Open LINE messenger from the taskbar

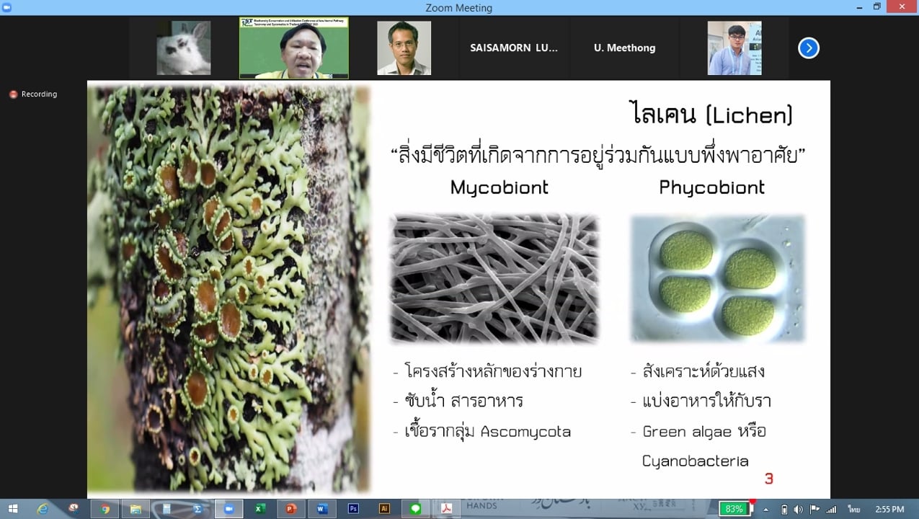415,509
